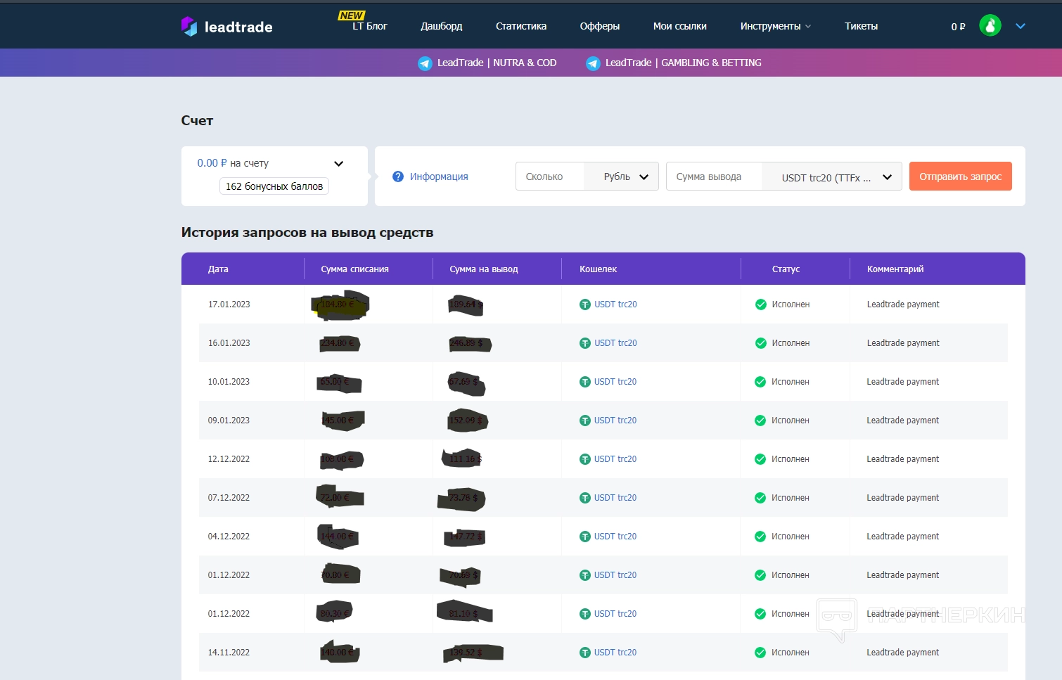This screenshot has width=1062, height=680.
Task: Navigate to Офферы
Action: [600, 26]
